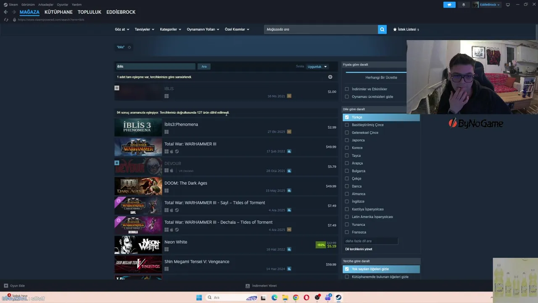This screenshot has height=303, width=538.
Task: Go forward with the navigation arrow
Action: (14, 12)
